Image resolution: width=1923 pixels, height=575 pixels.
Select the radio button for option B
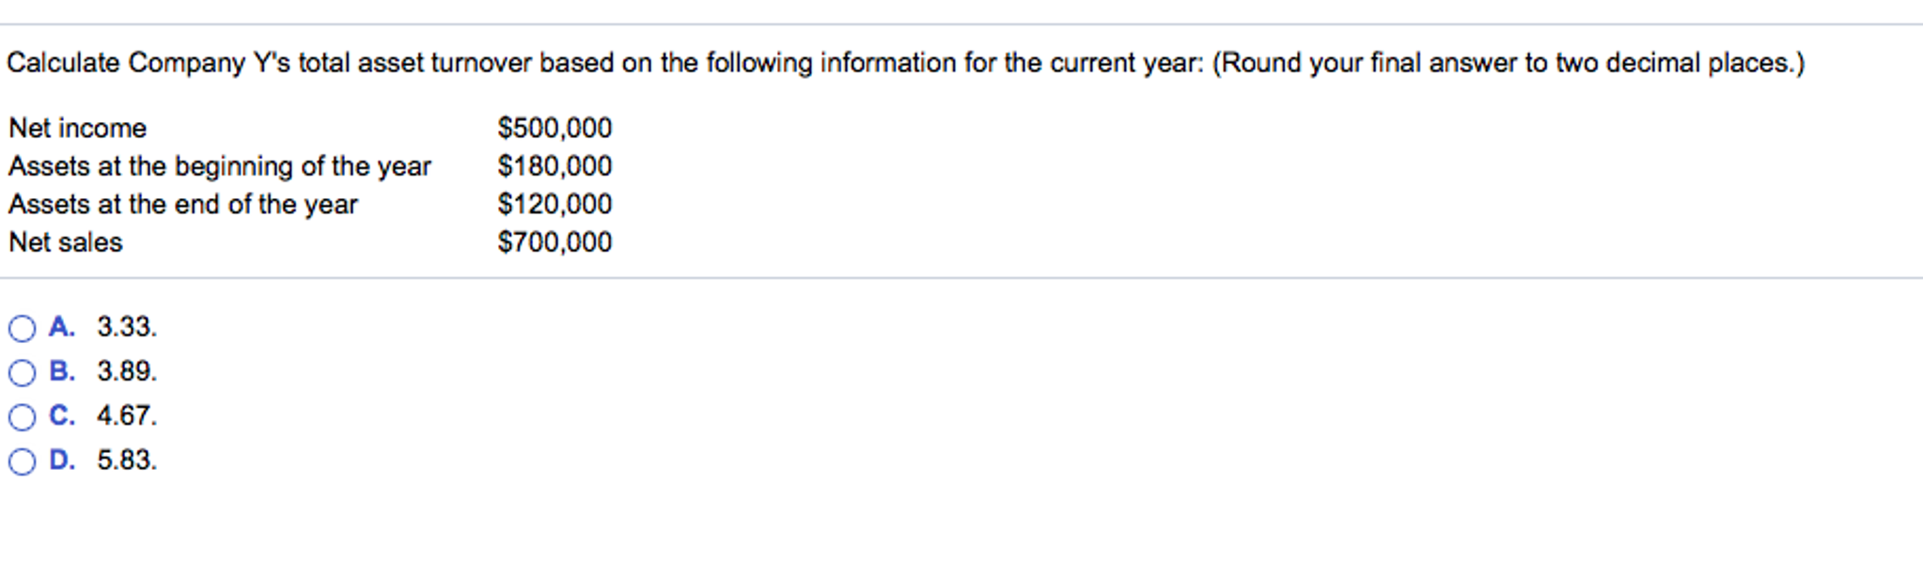pyautogui.click(x=22, y=373)
